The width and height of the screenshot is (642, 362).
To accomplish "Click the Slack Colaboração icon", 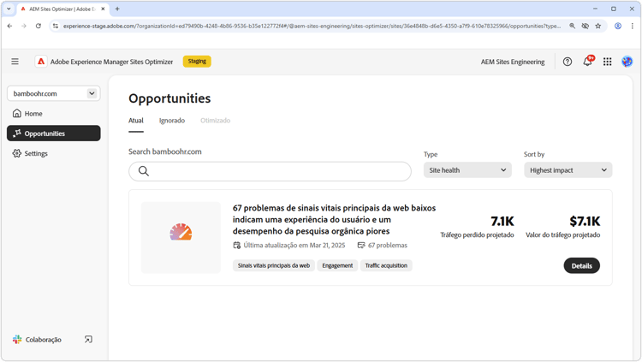I will click(17, 340).
